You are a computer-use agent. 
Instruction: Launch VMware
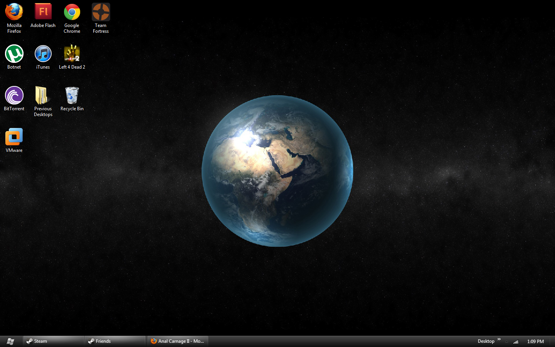14,136
